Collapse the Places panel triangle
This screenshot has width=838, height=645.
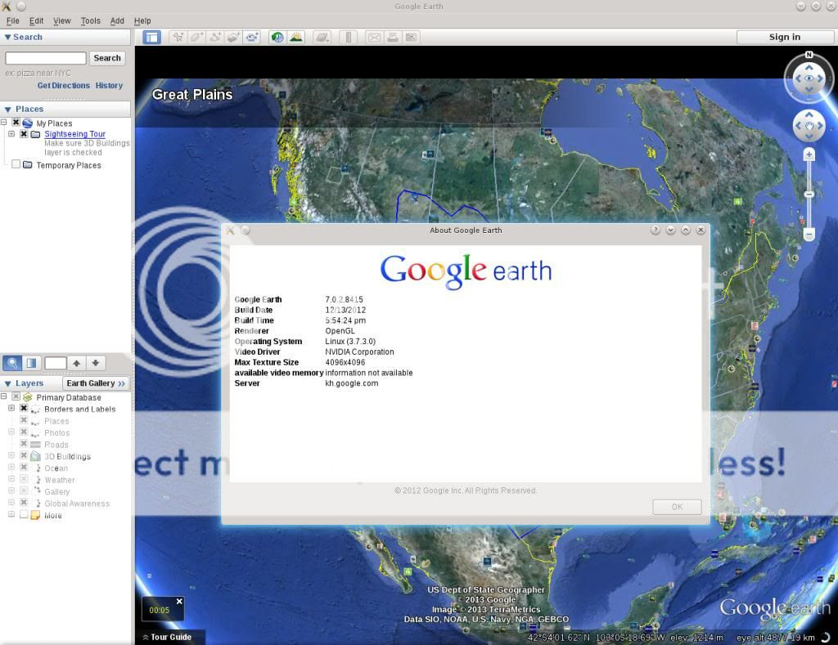click(x=7, y=110)
